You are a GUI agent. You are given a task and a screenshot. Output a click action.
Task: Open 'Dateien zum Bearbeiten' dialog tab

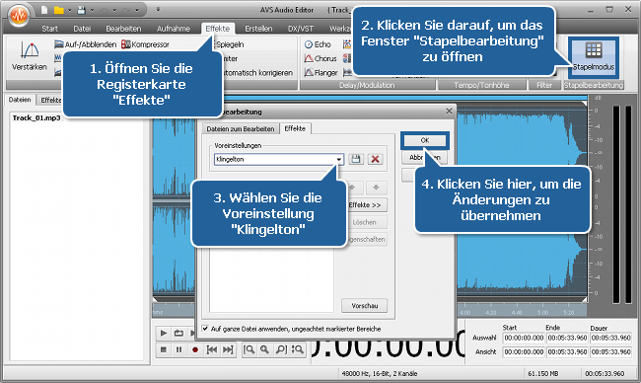point(241,128)
